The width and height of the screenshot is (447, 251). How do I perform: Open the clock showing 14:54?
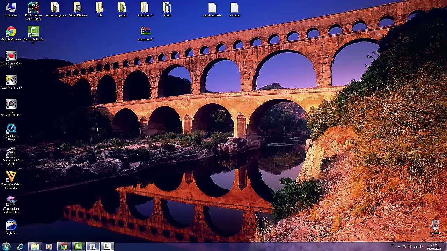pyautogui.click(x=434, y=246)
